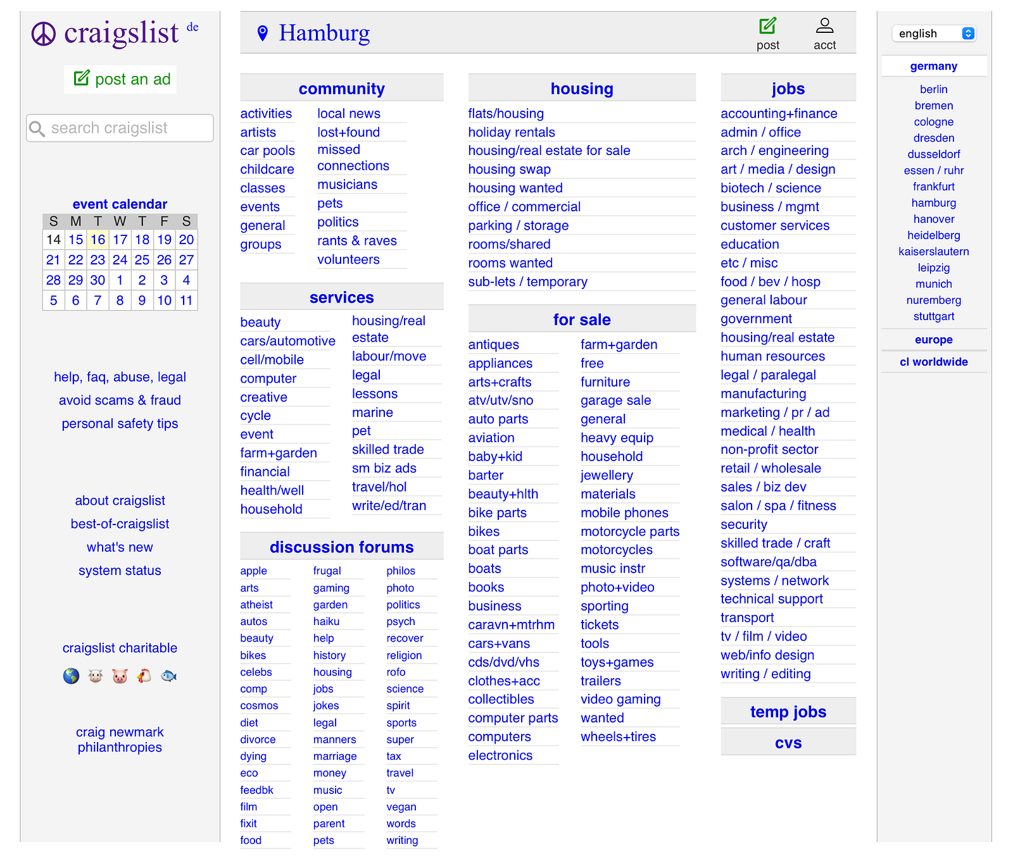Open the stuttgart city link

coord(933,316)
